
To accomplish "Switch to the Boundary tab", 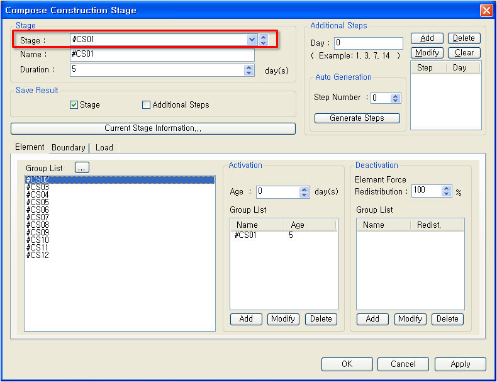I will pyautogui.click(x=69, y=148).
